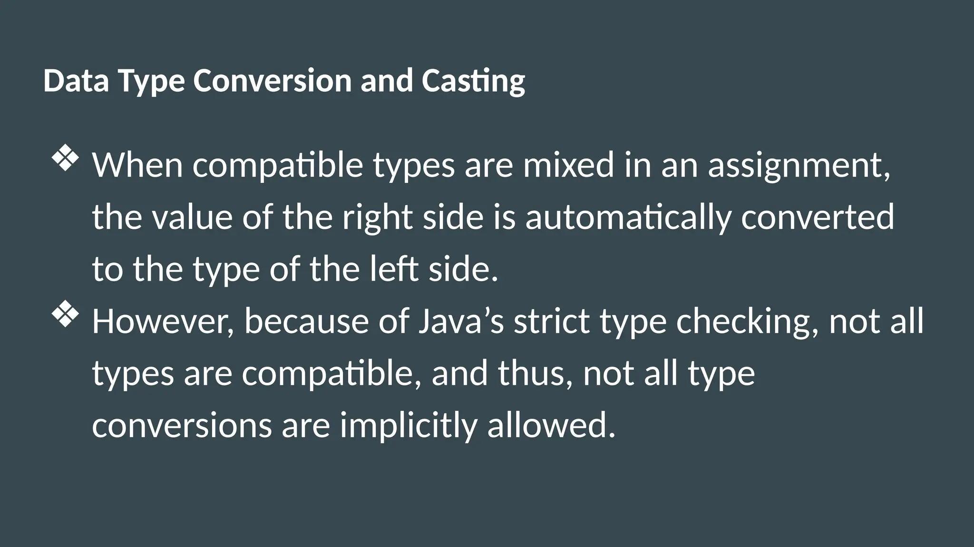Click the text 'automatically converted'
Image resolution: width=974 pixels, height=547 pixels.
tap(710, 217)
